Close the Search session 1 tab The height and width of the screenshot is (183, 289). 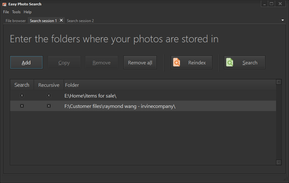point(61,20)
